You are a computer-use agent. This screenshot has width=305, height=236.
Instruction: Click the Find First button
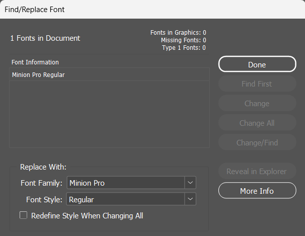pos(257,84)
